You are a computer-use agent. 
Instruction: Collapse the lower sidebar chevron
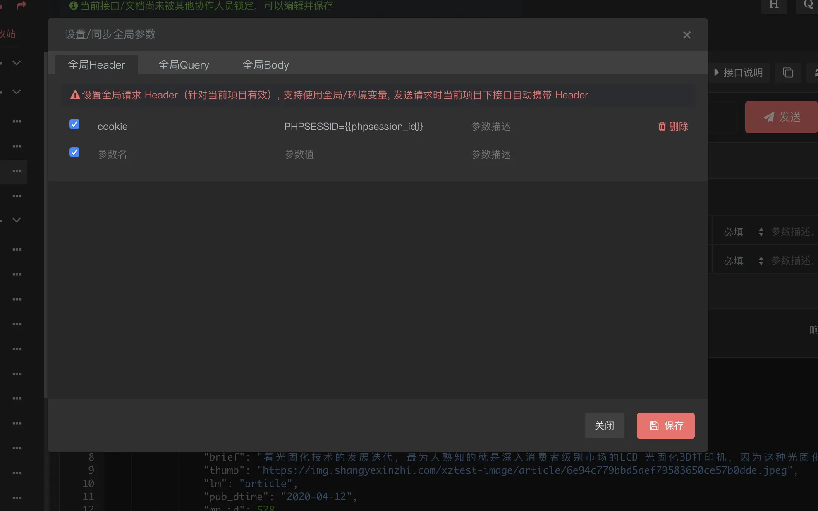17,219
